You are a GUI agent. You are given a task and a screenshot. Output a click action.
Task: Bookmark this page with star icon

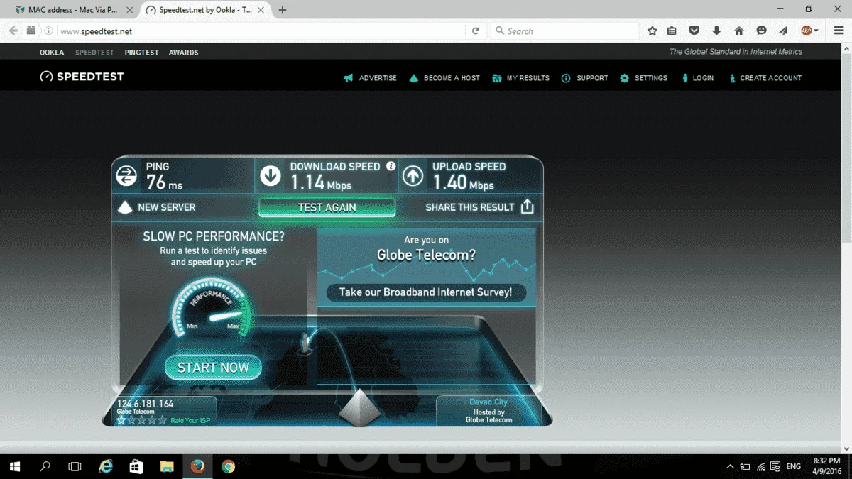(652, 31)
